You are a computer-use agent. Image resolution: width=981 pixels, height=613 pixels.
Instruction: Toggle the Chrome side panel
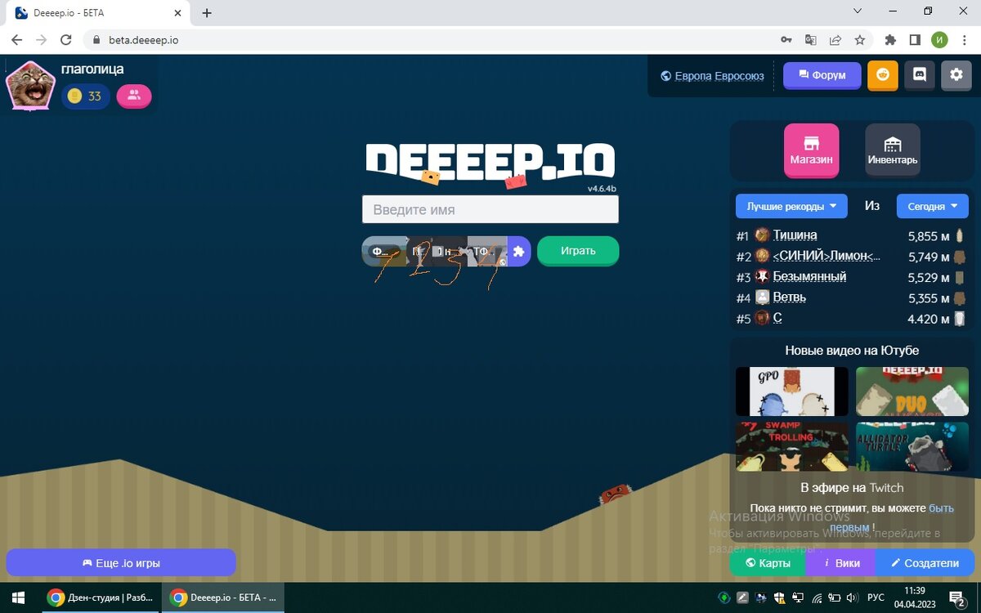[x=916, y=39]
